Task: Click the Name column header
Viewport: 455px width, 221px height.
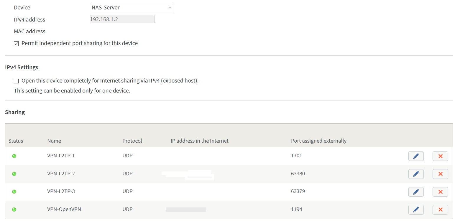Action: click(x=54, y=141)
